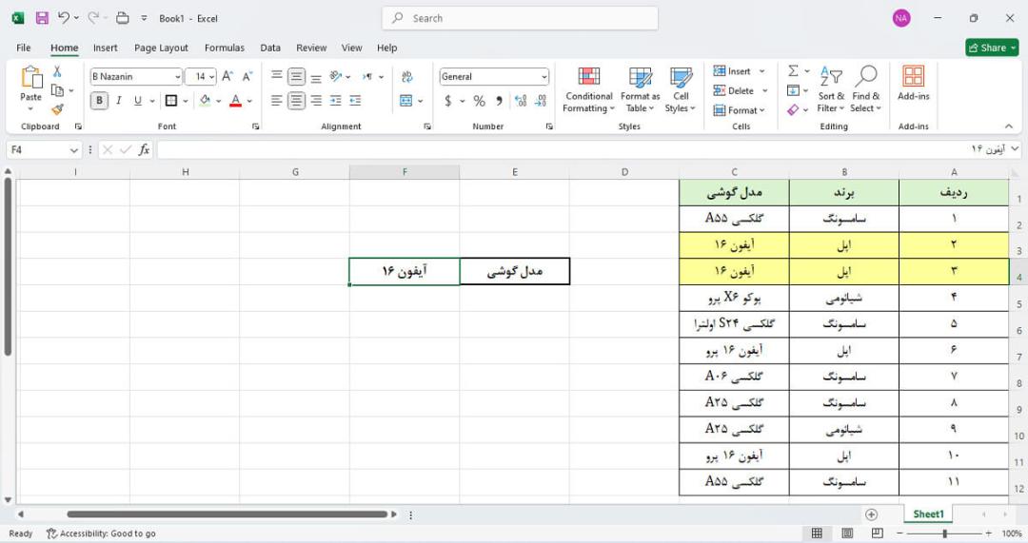Activate the Format Painter brush
This screenshot has width=1028, height=543.
point(57,109)
